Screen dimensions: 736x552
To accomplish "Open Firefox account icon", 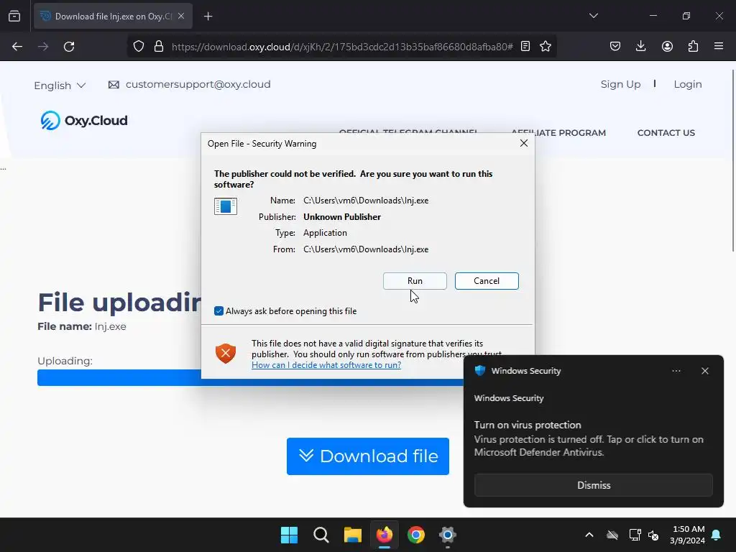I will [667, 47].
